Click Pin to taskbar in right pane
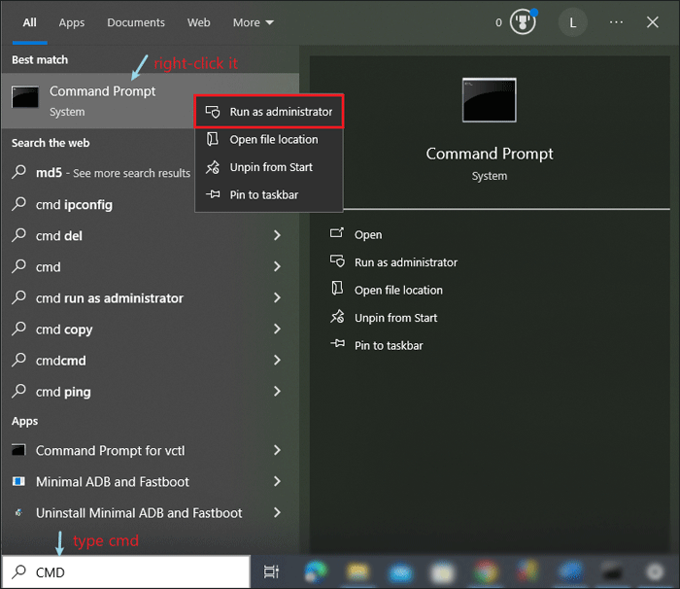Screen dimensions: 680x589 pyautogui.click(x=389, y=345)
